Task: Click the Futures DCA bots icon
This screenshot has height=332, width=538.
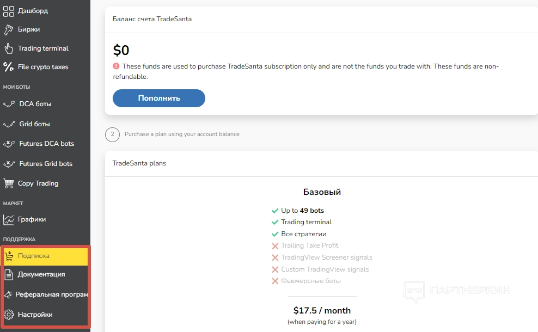Action: pos(9,144)
